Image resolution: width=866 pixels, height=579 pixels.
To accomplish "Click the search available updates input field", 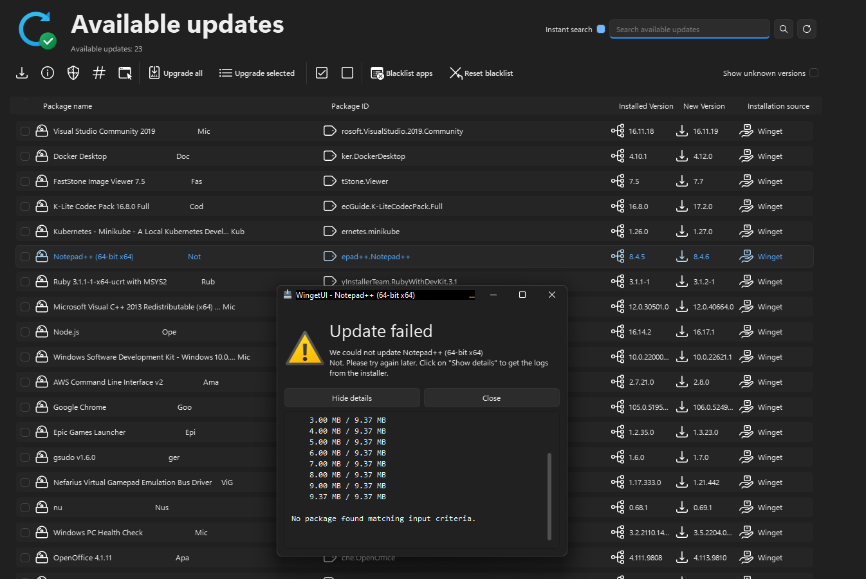I will coord(689,29).
